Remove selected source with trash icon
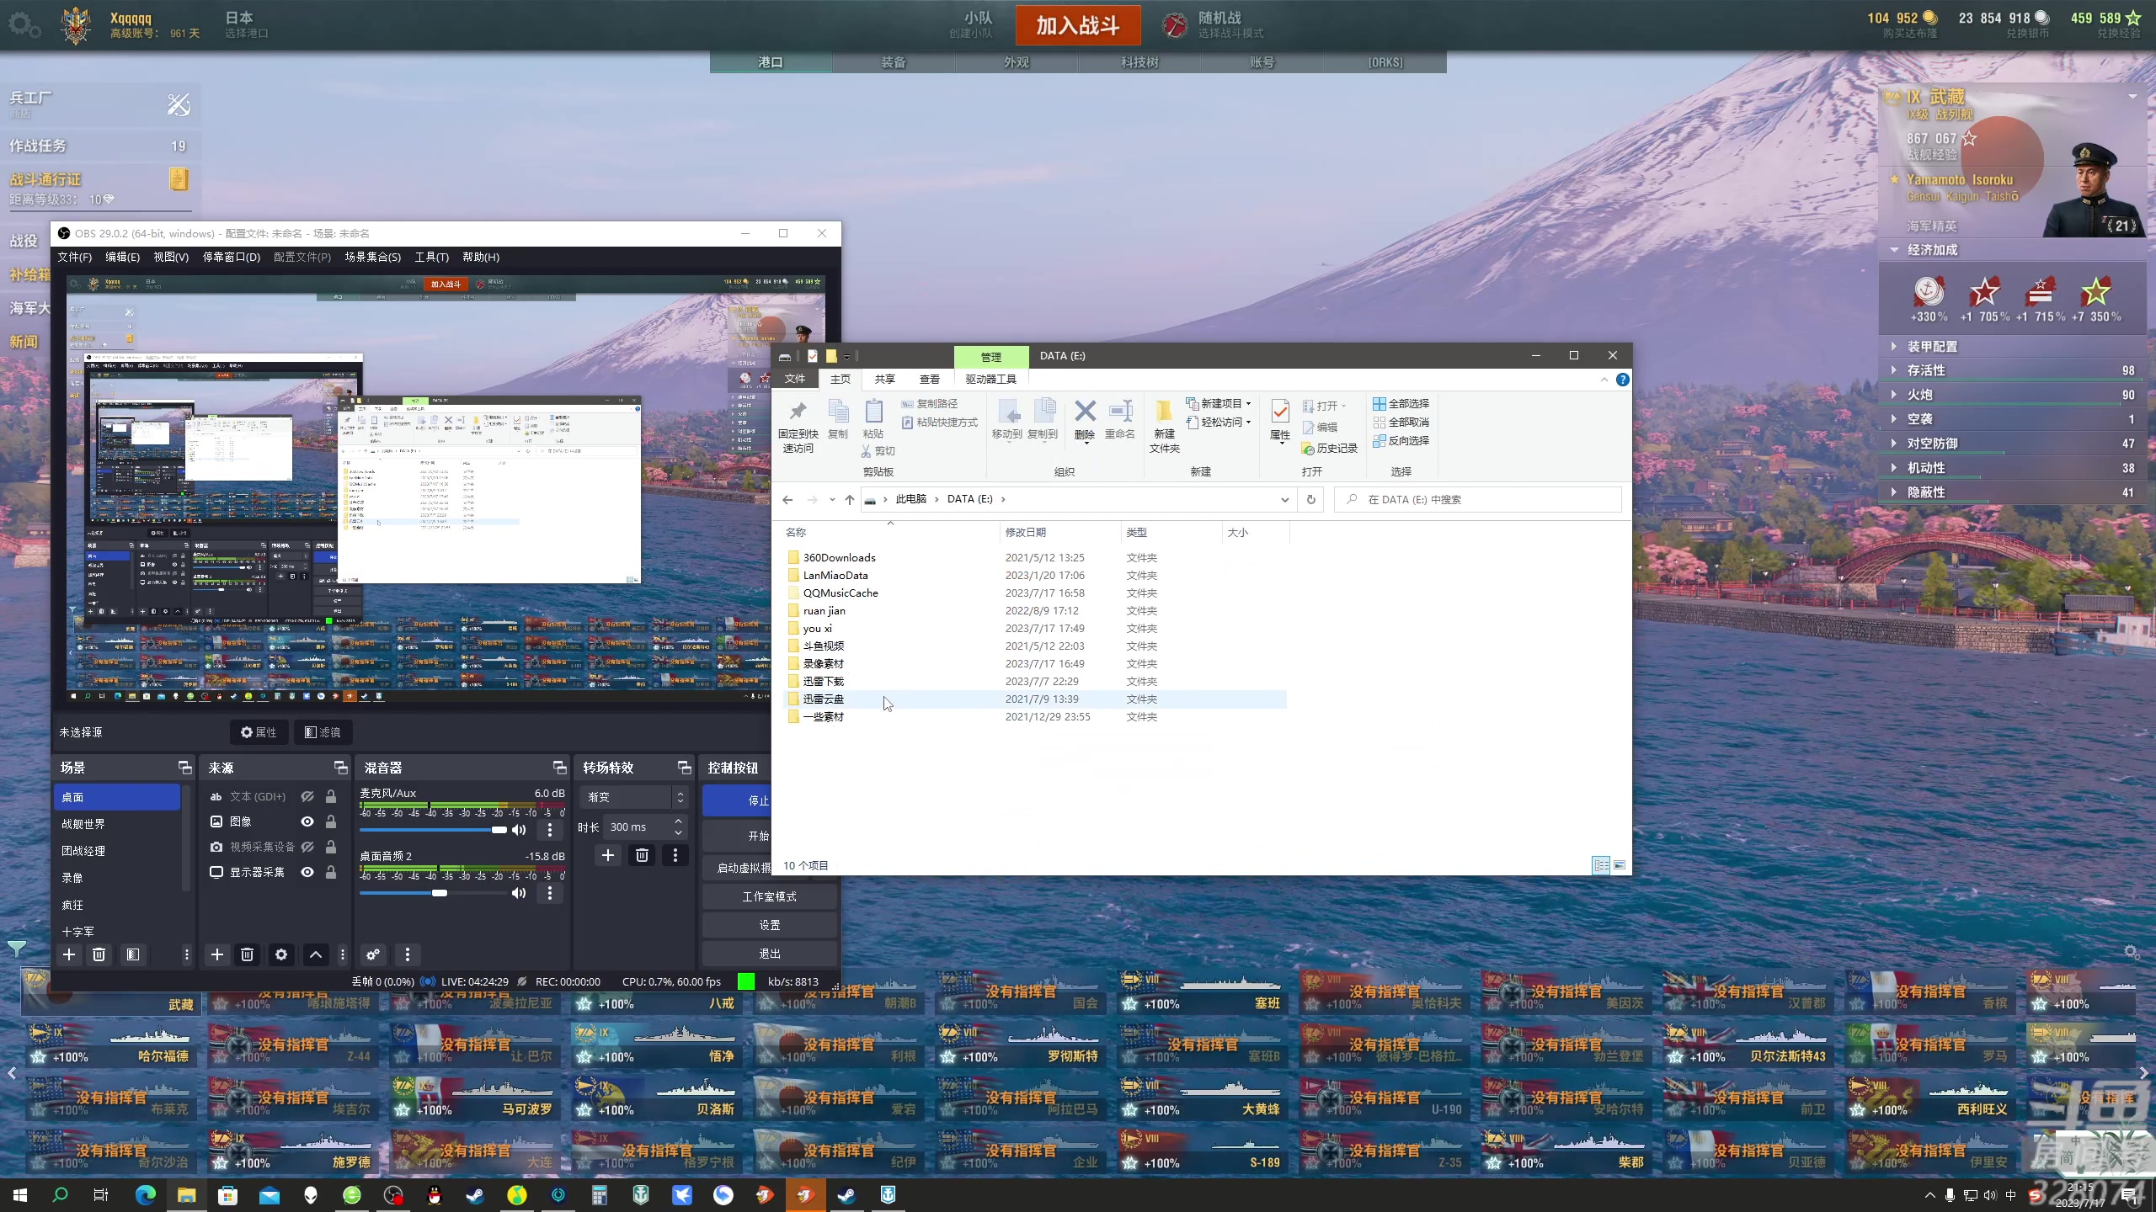This screenshot has width=2156, height=1212. tap(247, 954)
